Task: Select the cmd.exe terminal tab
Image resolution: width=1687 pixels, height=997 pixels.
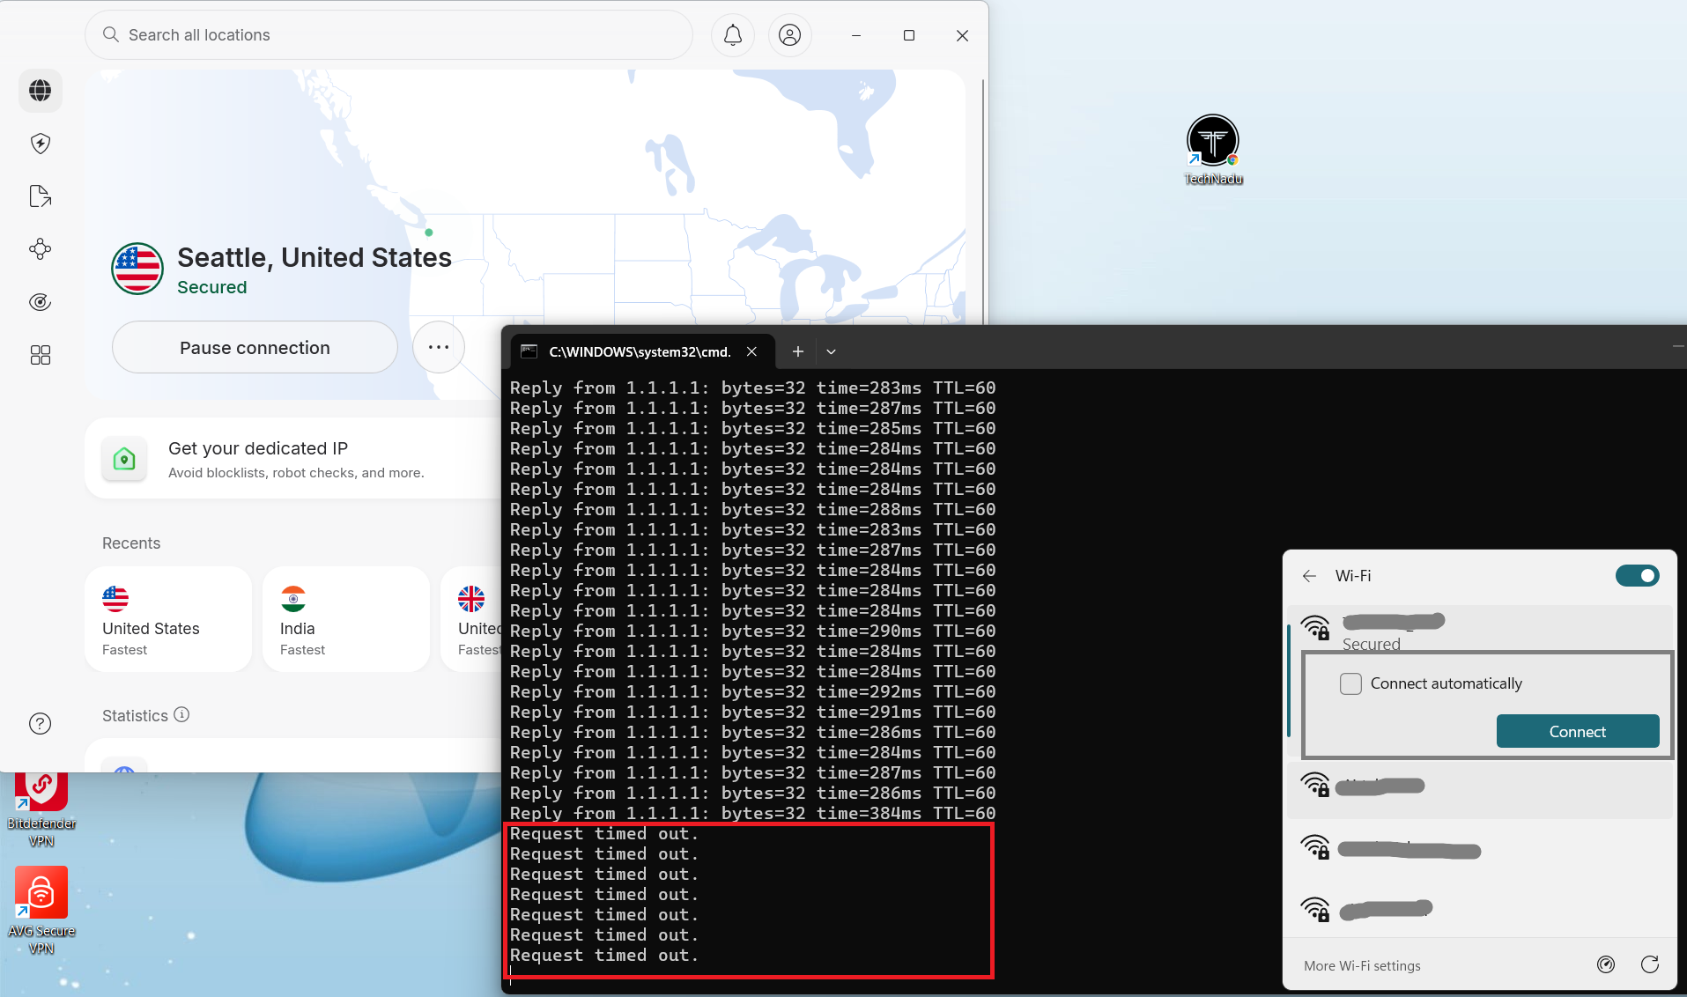Action: [643, 351]
